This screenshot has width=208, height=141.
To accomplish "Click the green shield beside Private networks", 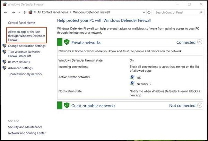I will [67, 42].
